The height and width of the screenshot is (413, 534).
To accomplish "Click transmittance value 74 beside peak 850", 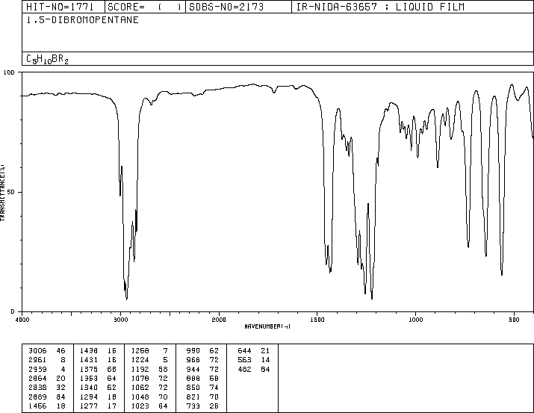I will [x=214, y=388].
